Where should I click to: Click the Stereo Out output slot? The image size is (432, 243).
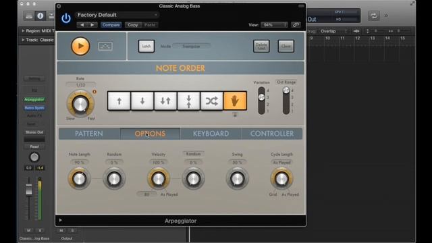tap(34, 132)
